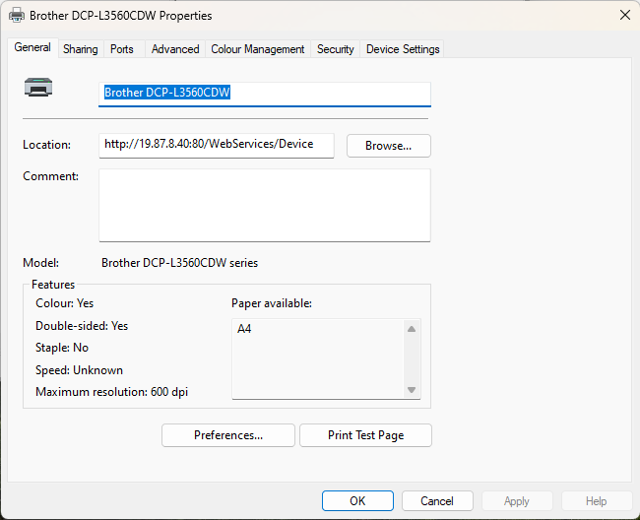Click Print Test Page button
640x520 pixels.
click(365, 435)
